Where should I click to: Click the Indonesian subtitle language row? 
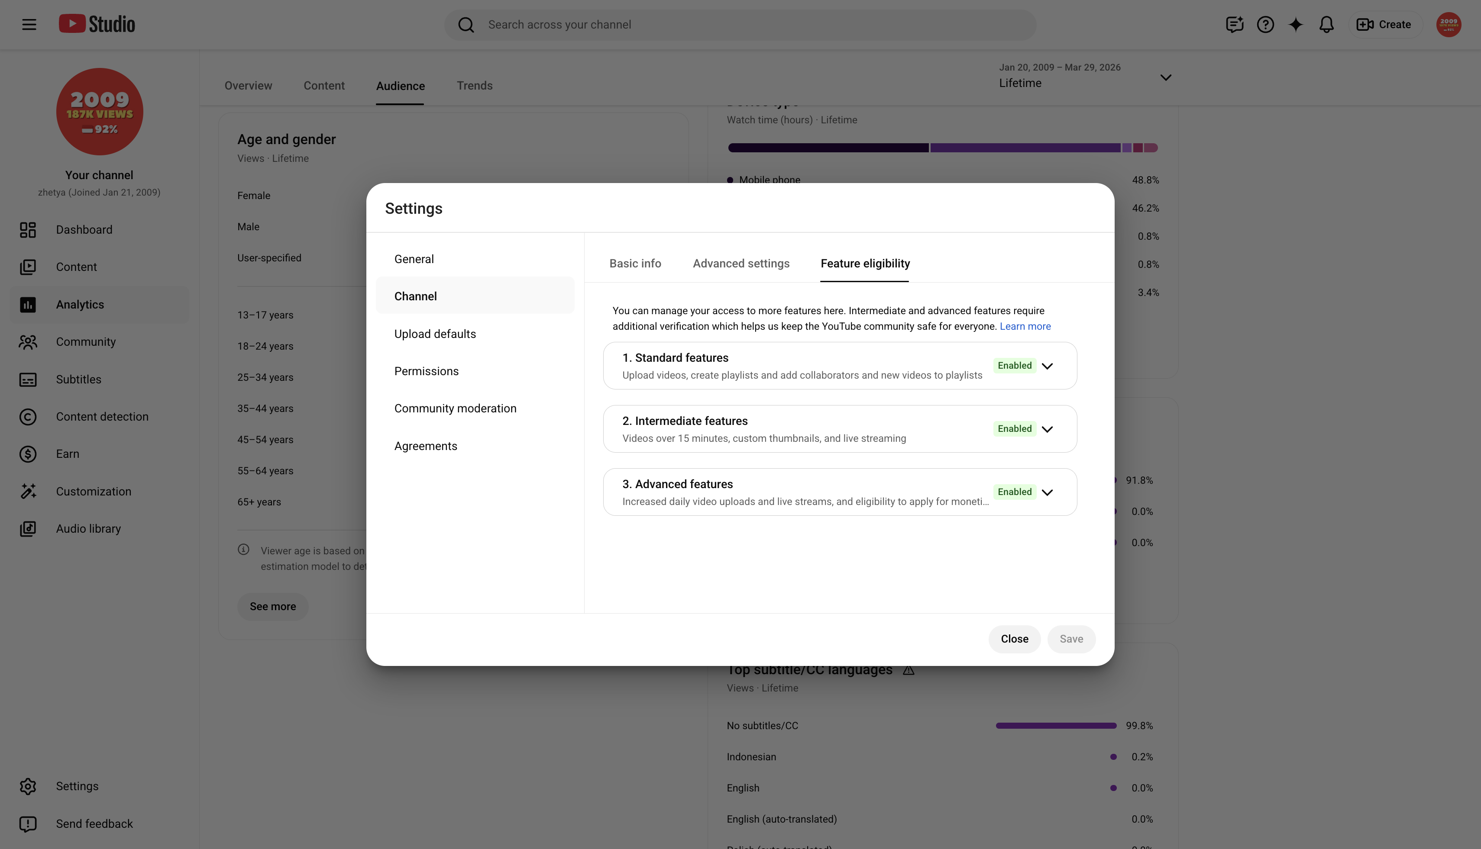coord(940,757)
